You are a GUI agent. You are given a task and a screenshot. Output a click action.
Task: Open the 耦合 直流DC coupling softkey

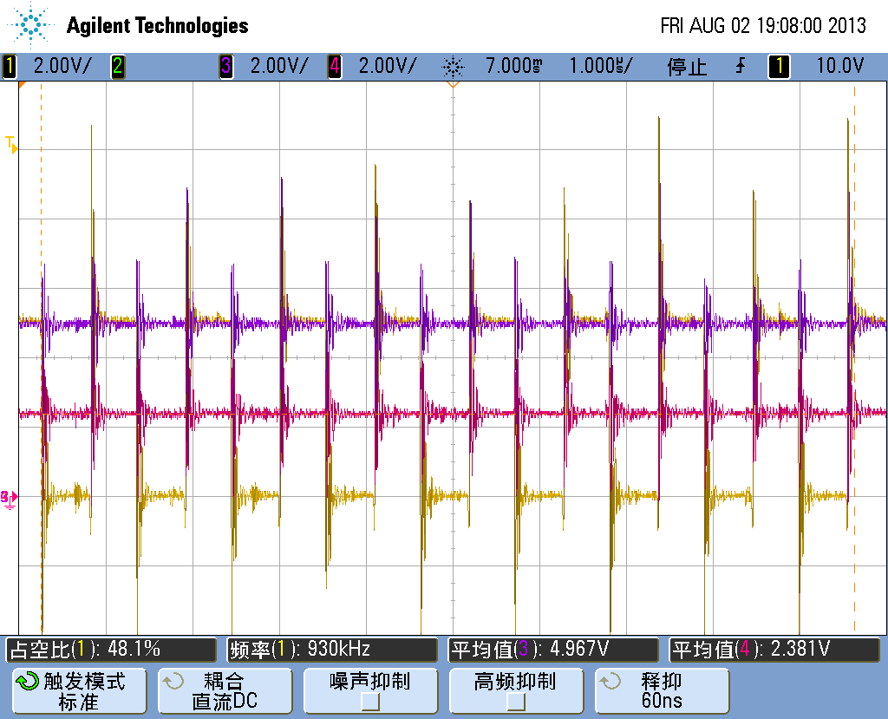pos(225,690)
